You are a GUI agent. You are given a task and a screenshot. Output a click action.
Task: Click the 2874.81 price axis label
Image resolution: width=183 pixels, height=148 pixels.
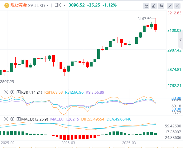174,70
